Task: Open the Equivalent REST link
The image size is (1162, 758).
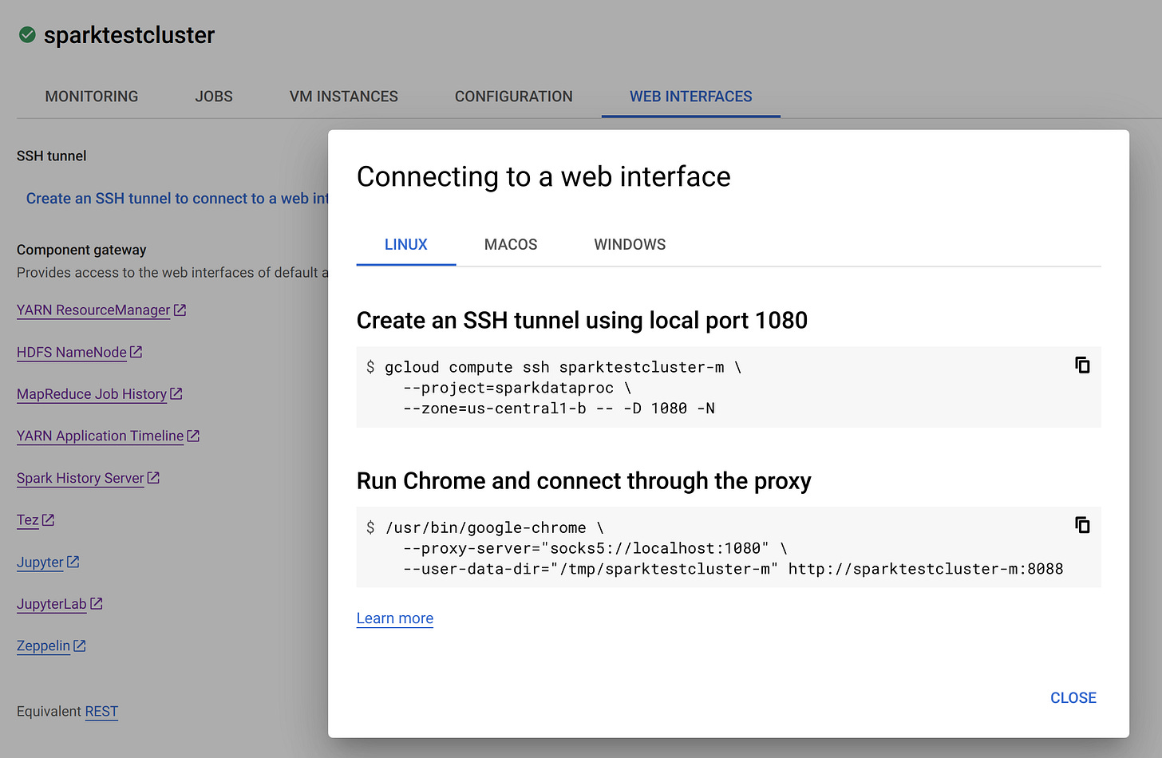Action: (101, 711)
